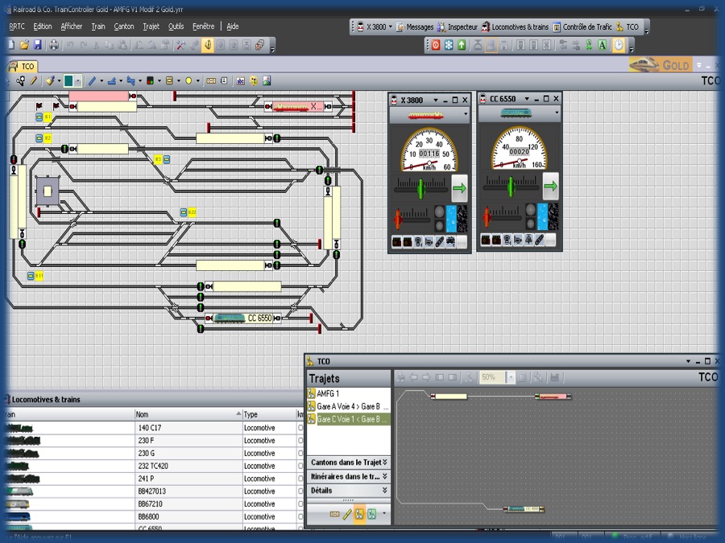Open the 50% zoom dropdown
Screen dimensions: 725x543
[511, 377]
